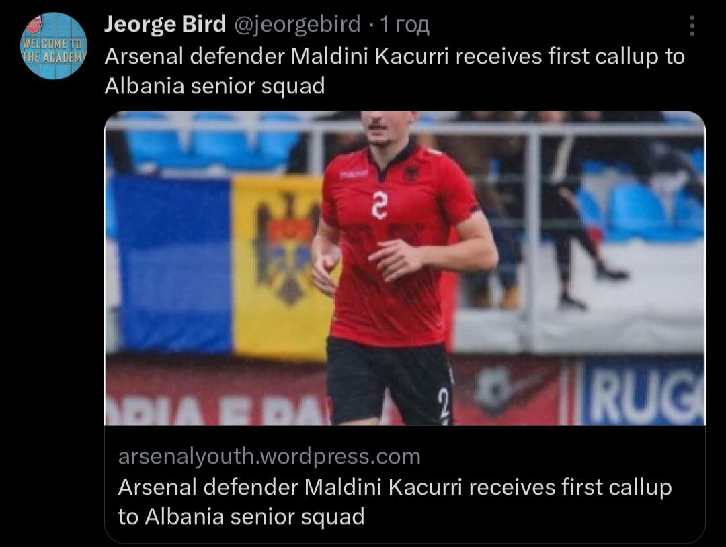Click the blue striped flag in the photo

click(x=171, y=262)
